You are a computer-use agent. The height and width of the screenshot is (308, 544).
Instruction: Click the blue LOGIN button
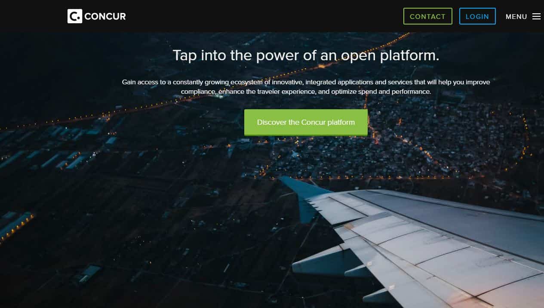477,16
